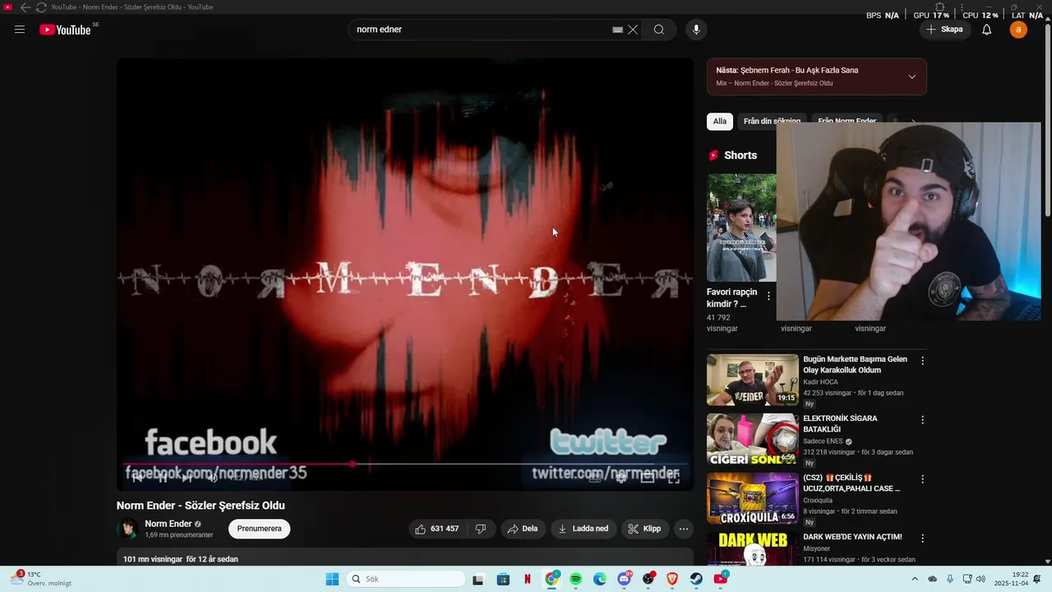Open the Windows Start menu
1052x592 pixels.
click(x=332, y=579)
